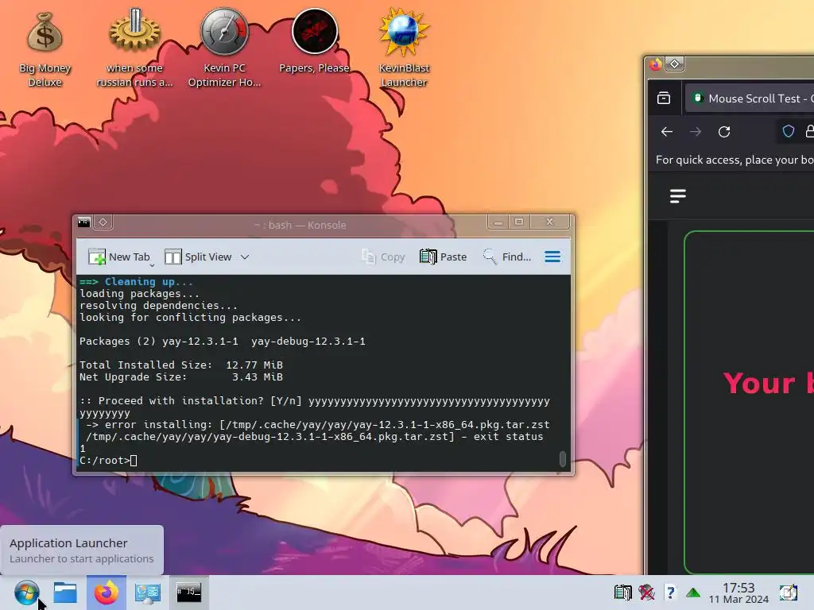Screen dimensions: 814x610
Task: Click the Konsole terminal scrollbar handle
Action: pos(562,459)
